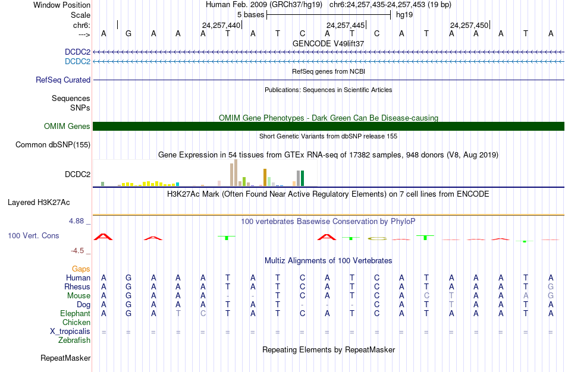565x372 pixels.
Task: Click 'Short Genetic Variants from dbSNP release 155'
Action: coord(328,136)
